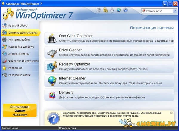Open Избранное section
The height and width of the screenshot is (131, 179).
(x=20, y=68)
